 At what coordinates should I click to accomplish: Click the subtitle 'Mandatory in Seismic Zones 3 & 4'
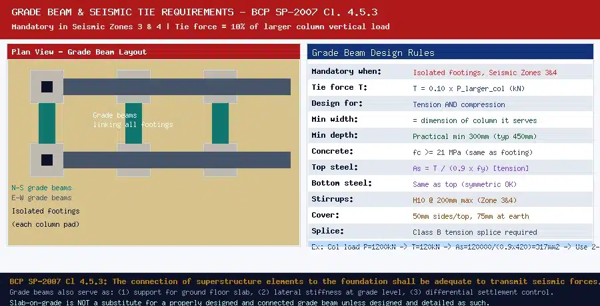click(87, 27)
